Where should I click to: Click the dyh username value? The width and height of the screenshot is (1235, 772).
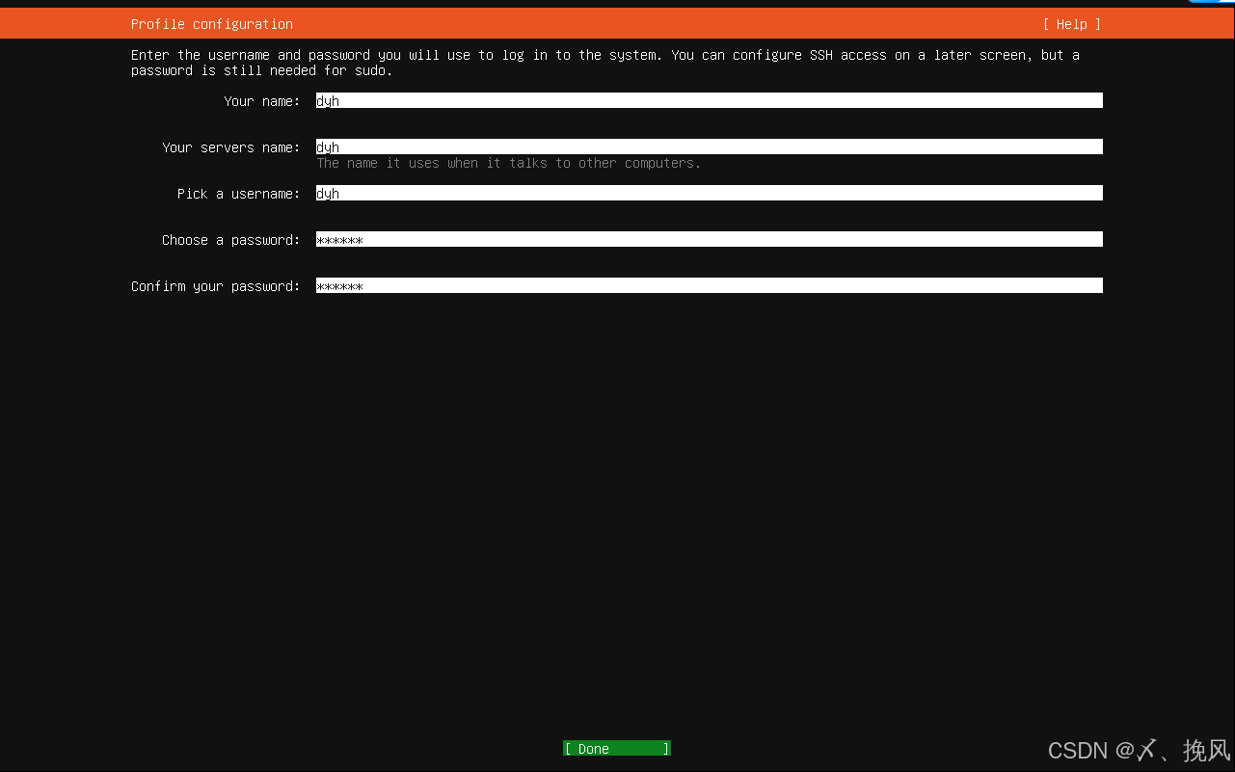click(328, 193)
